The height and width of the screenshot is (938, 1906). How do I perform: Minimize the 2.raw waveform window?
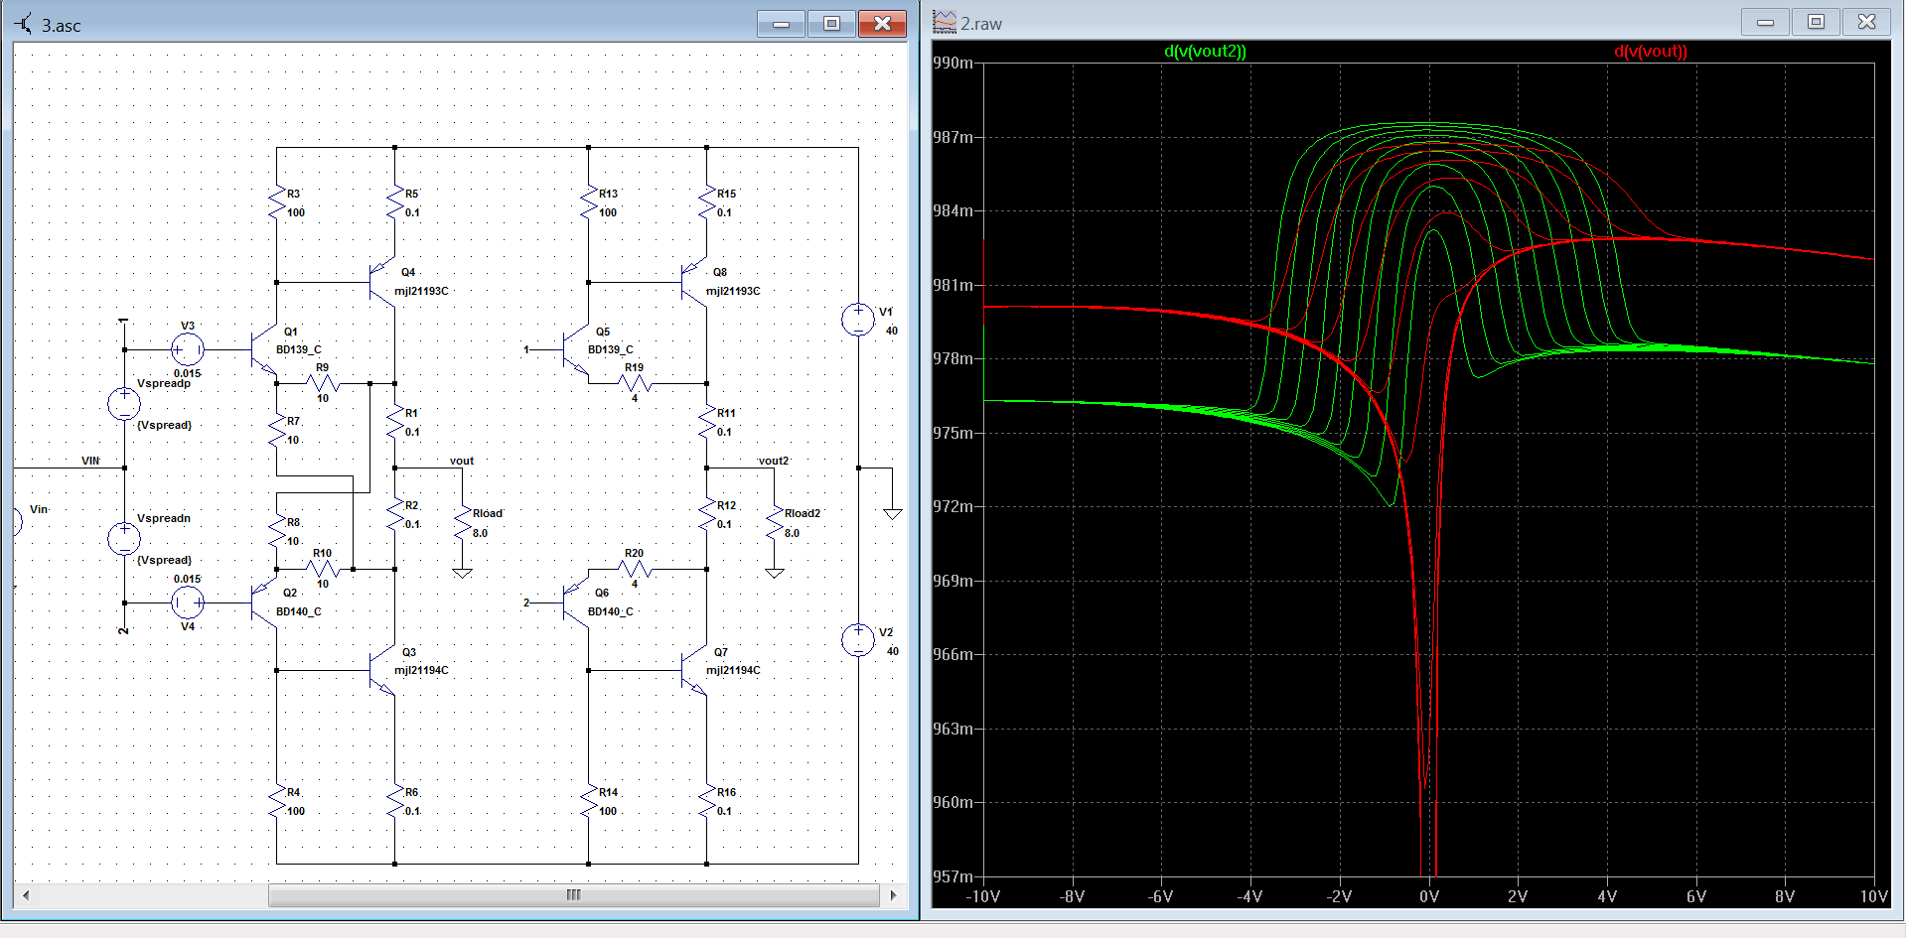[1766, 22]
